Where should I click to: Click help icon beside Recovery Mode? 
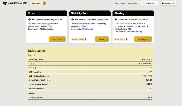tap(43, 89)
